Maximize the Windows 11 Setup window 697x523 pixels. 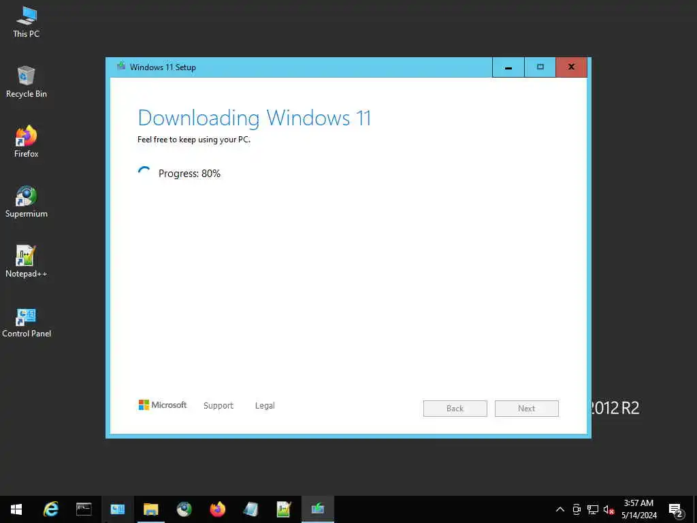point(540,67)
